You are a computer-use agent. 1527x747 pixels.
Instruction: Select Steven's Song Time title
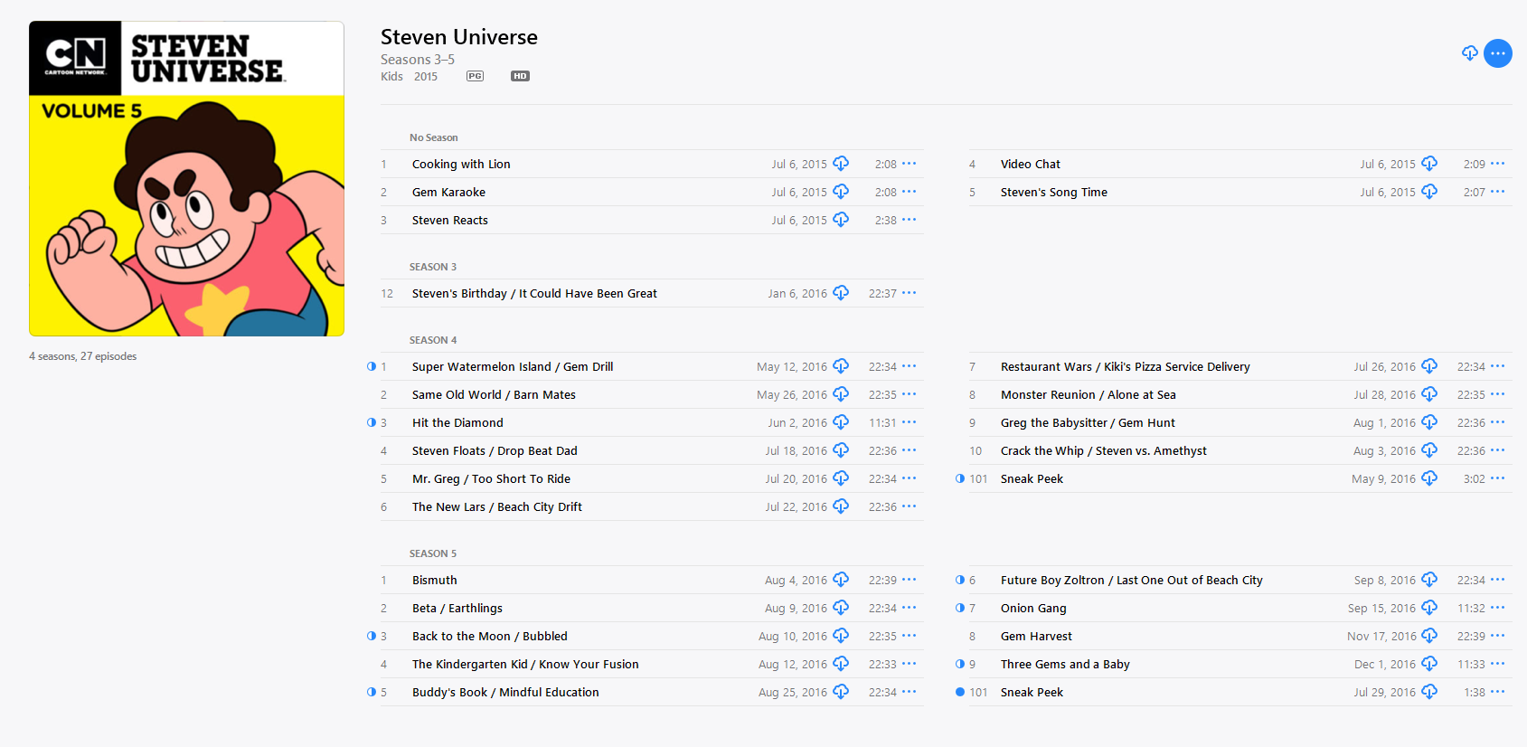click(x=1054, y=192)
